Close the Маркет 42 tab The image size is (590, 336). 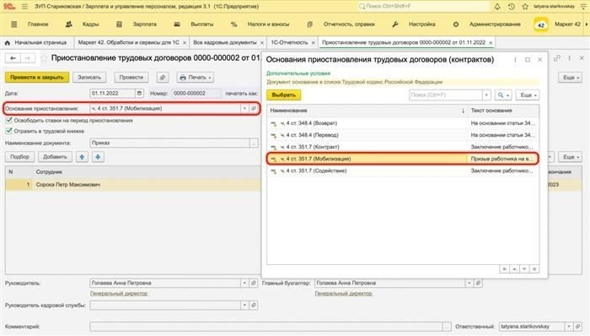click(x=185, y=43)
